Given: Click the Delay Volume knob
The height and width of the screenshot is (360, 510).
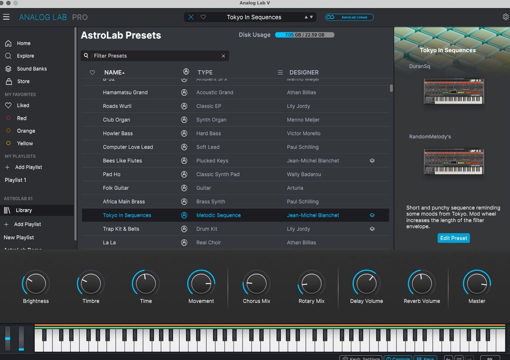Looking at the screenshot, I should pyautogui.click(x=366, y=283).
